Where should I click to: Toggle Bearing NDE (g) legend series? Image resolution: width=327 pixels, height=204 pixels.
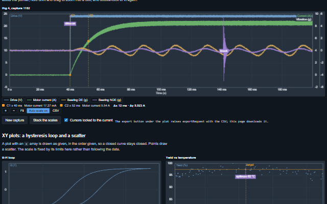[x=107, y=100]
